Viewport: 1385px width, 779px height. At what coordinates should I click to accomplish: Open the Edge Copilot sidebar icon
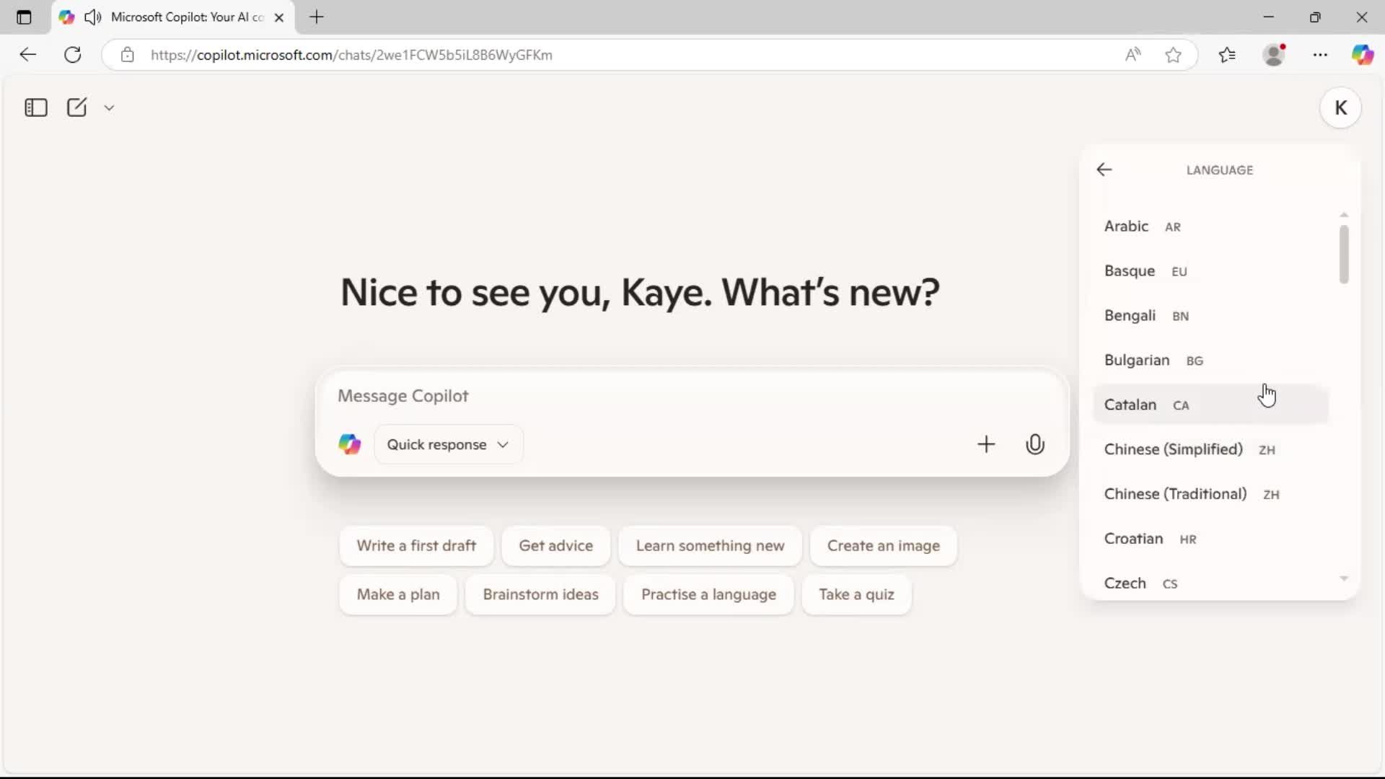(x=1362, y=55)
